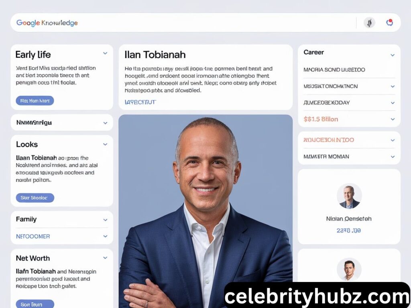This screenshot has height=308, width=411.
Task: Expand the NETOOOMER row chevron
Action: (105, 236)
